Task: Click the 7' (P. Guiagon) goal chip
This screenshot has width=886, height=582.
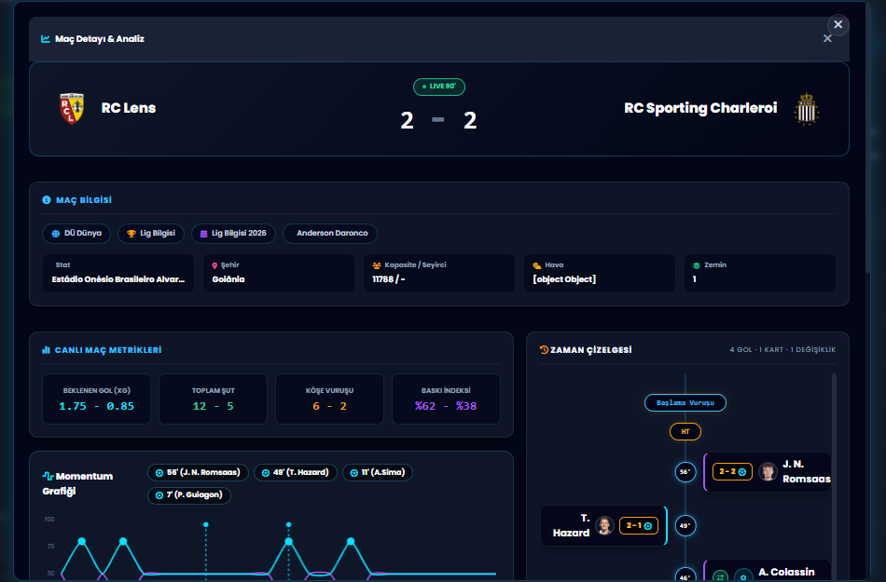Action: point(189,495)
